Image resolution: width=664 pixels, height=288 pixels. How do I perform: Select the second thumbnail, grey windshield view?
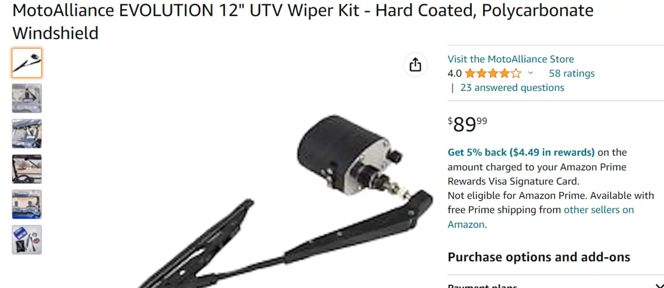tap(27, 98)
